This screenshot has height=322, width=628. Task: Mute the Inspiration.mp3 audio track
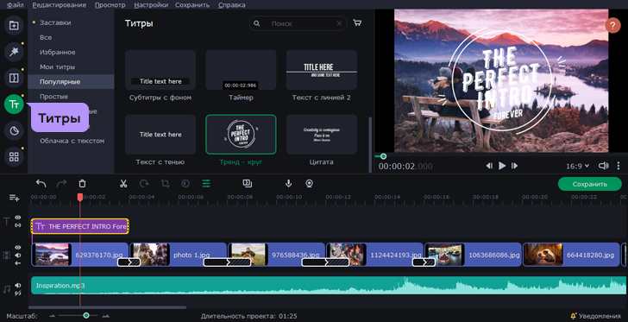click(18, 285)
